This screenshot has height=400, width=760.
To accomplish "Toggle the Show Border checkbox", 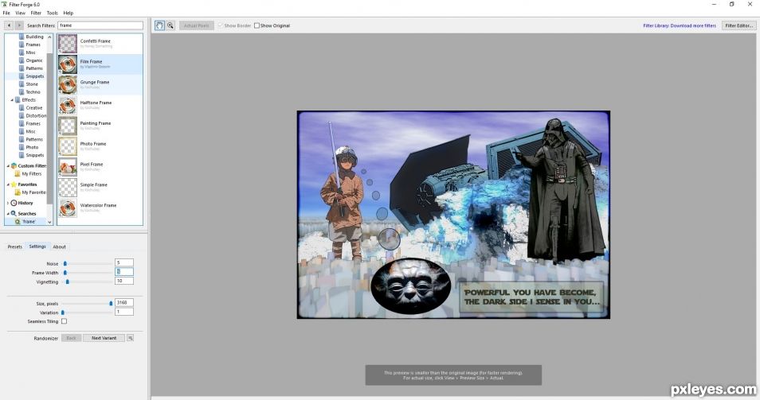I will (221, 25).
